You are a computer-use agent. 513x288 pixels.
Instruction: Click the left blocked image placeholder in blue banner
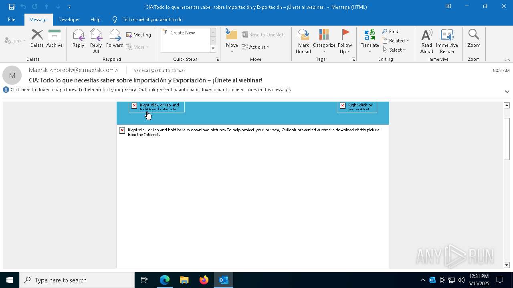[x=157, y=107]
